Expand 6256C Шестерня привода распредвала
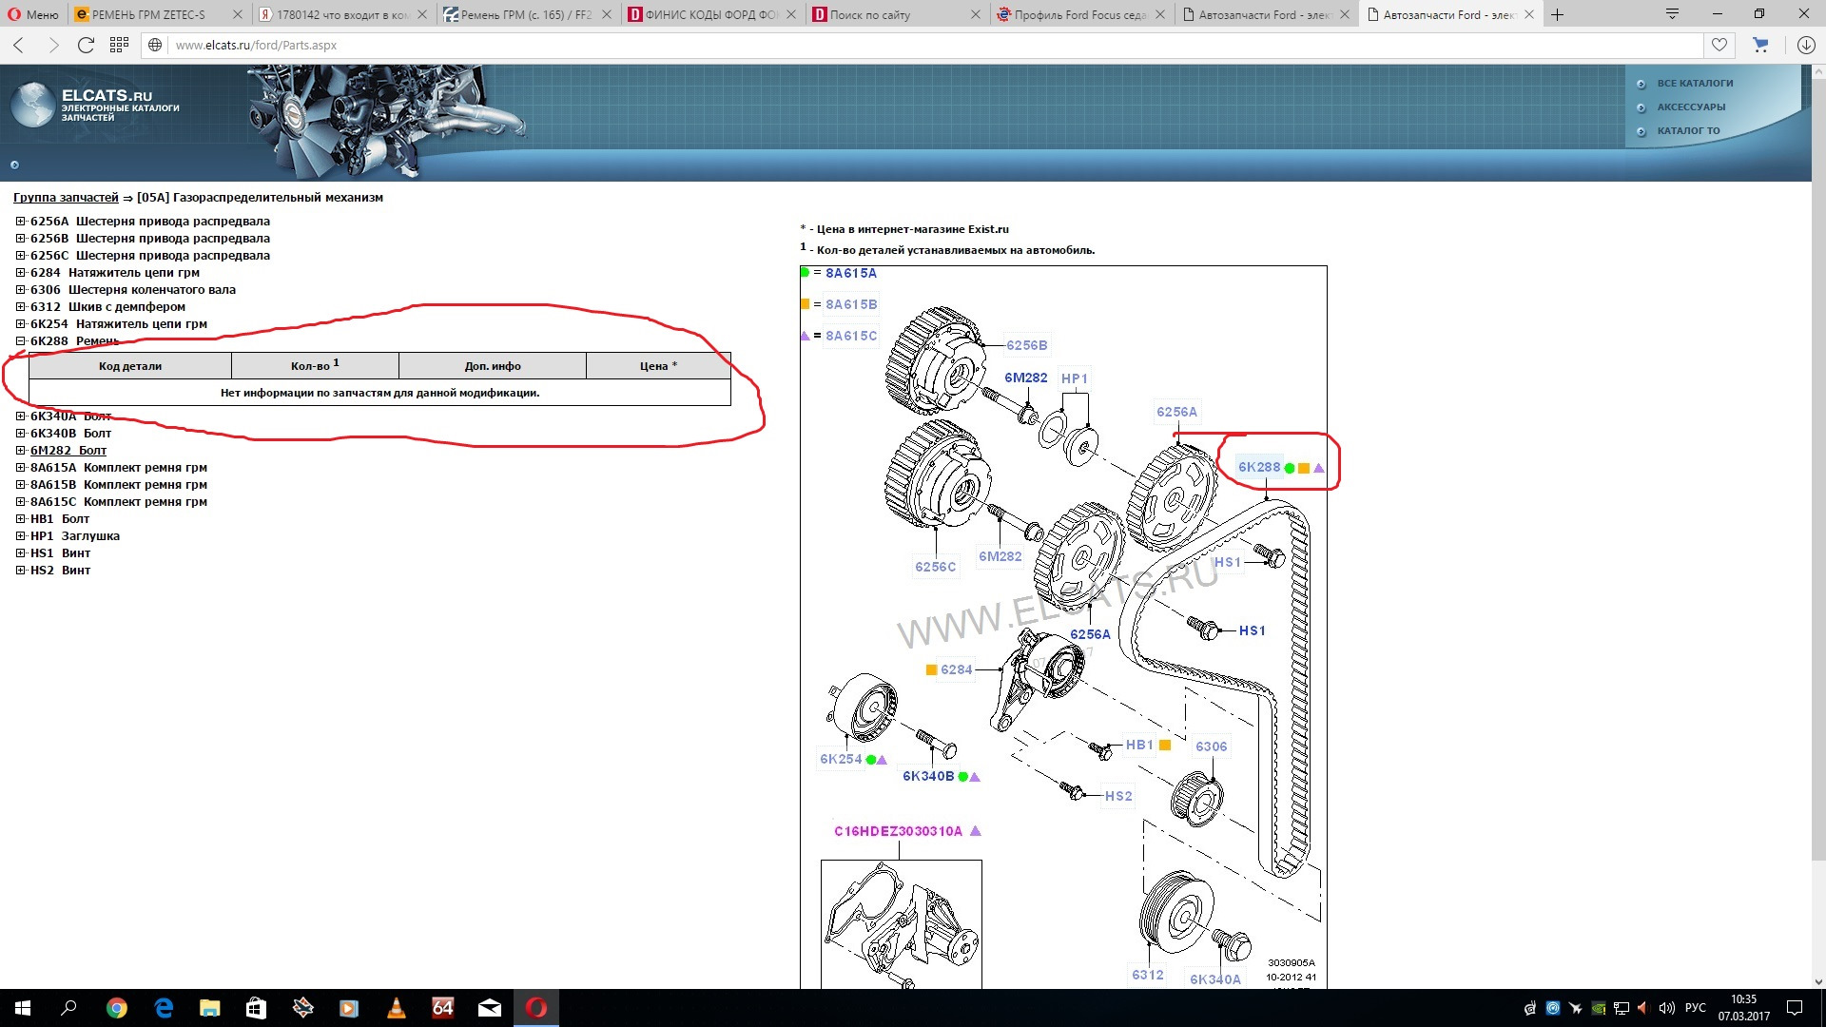This screenshot has height=1027, width=1826. click(x=21, y=255)
